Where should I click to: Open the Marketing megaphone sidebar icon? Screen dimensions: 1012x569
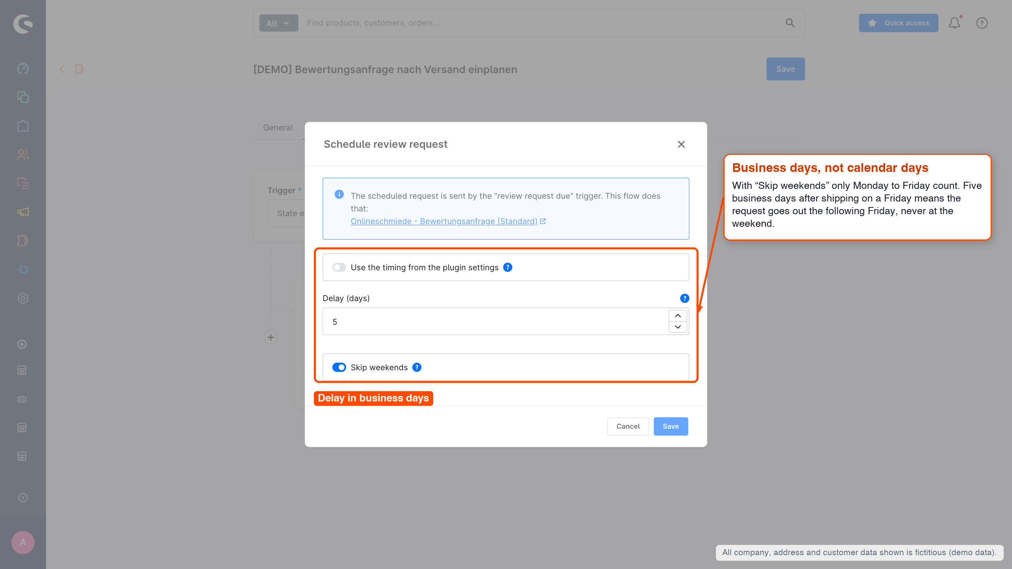point(23,212)
